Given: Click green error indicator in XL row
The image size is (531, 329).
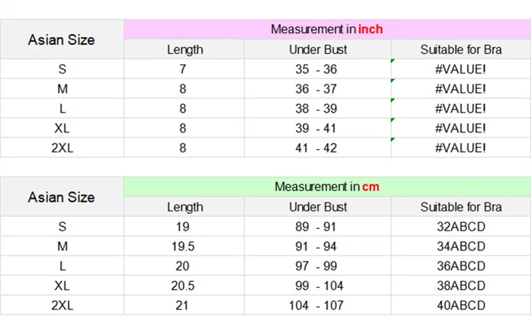Looking at the screenshot, I should point(392,120).
